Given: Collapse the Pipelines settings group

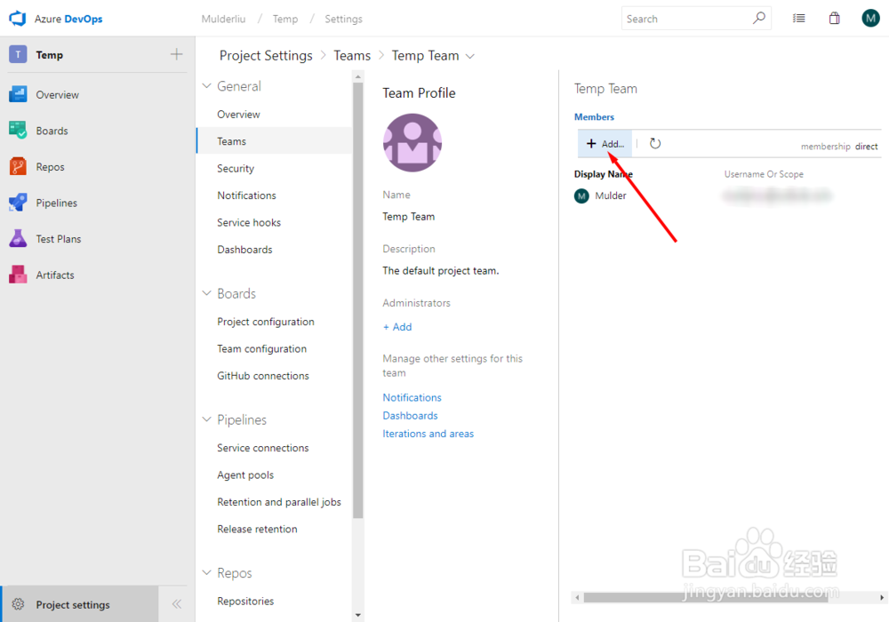Looking at the screenshot, I should click(x=206, y=419).
